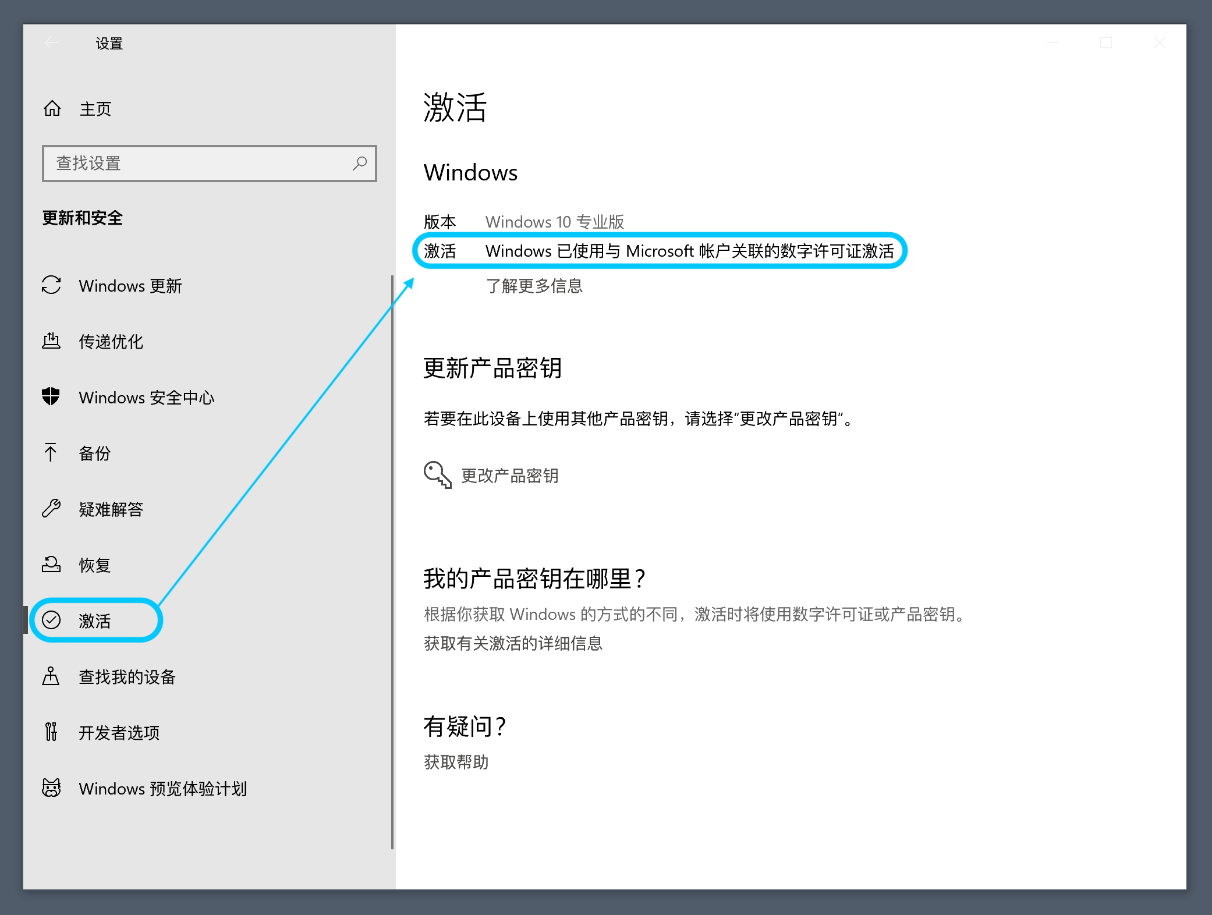Select 恢复 in the sidebar
This screenshot has width=1212, height=915.
coord(95,565)
